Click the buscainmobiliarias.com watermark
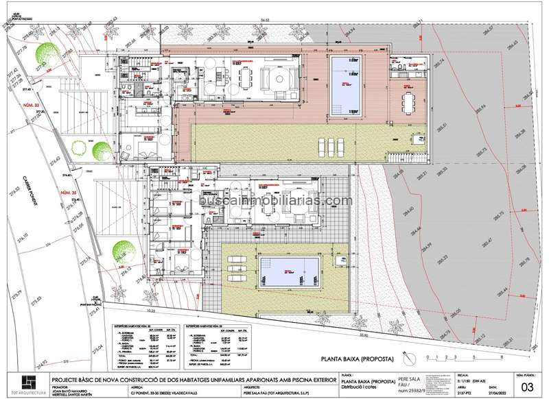This screenshot has height=399, width=549. click(x=274, y=201)
